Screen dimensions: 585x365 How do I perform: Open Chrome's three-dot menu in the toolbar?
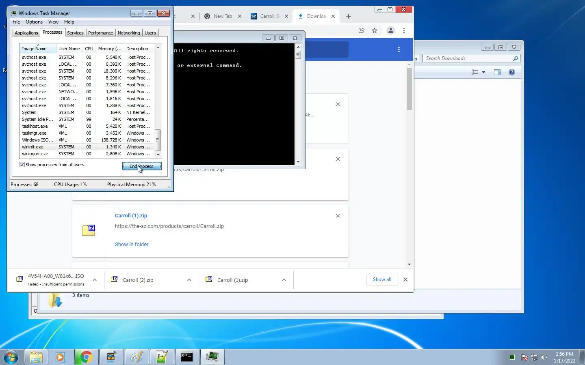(404, 30)
